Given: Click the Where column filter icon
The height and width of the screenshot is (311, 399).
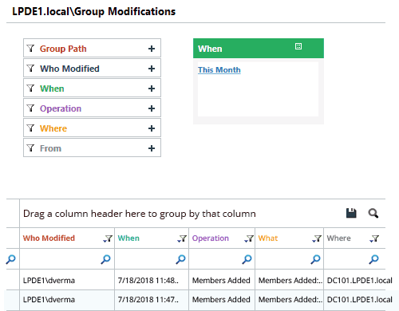Looking at the screenshot, I should tap(374, 238).
